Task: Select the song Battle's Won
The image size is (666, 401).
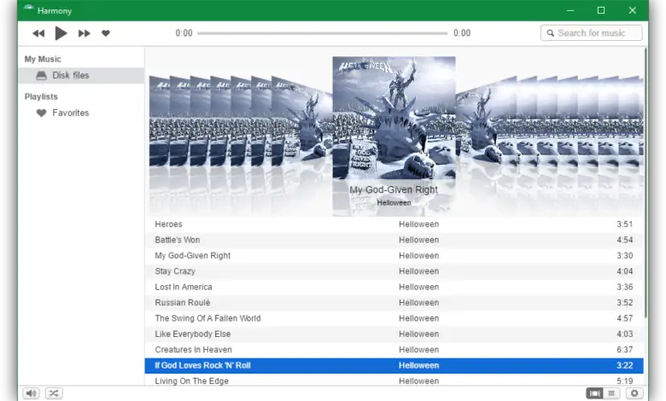Action: [x=394, y=240]
